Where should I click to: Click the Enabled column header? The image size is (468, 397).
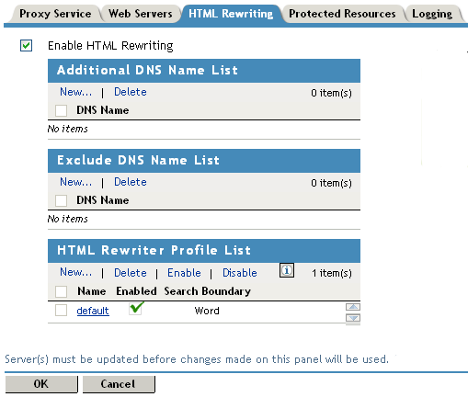click(x=136, y=291)
